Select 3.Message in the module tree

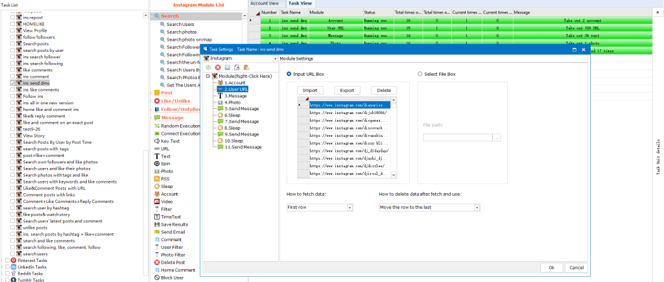click(x=235, y=95)
